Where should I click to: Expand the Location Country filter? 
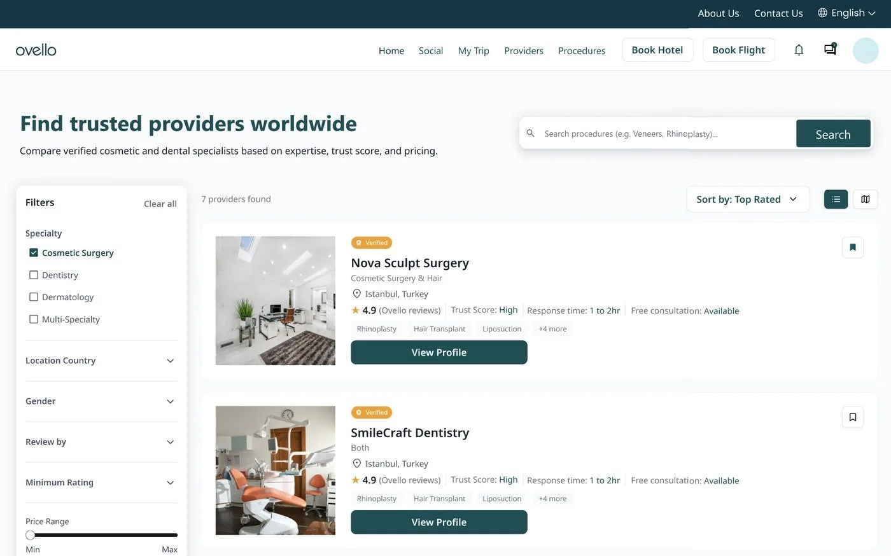pyautogui.click(x=101, y=361)
